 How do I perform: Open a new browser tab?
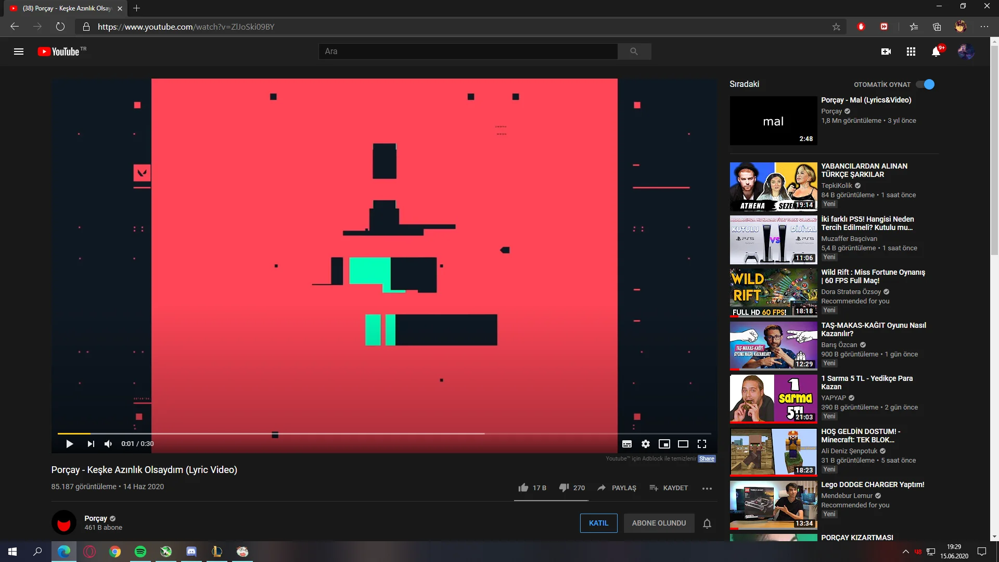click(136, 8)
